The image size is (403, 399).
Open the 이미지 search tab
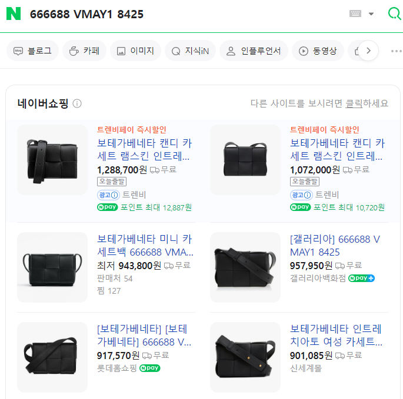[x=135, y=51]
